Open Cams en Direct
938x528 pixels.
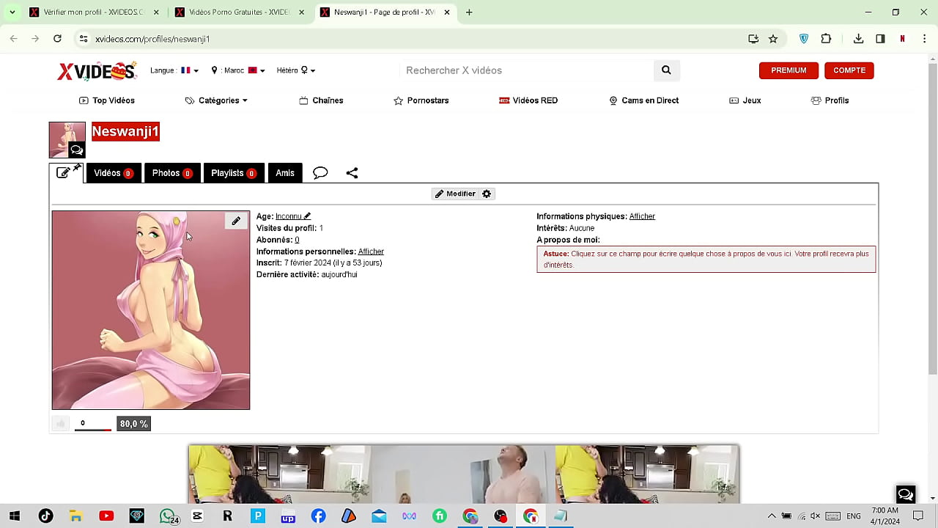pyautogui.click(x=644, y=100)
